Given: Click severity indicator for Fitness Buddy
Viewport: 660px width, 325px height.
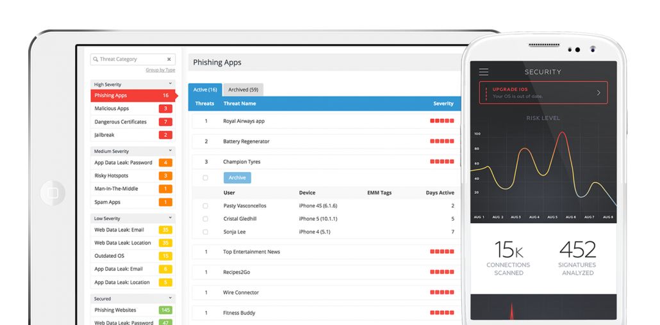Looking at the screenshot, I should pyautogui.click(x=442, y=313).
